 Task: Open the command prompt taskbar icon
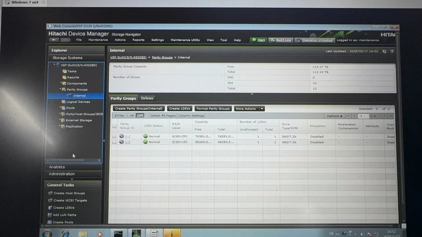[x=118, y=233]
